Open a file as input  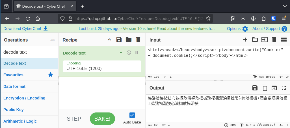point(265,40)
